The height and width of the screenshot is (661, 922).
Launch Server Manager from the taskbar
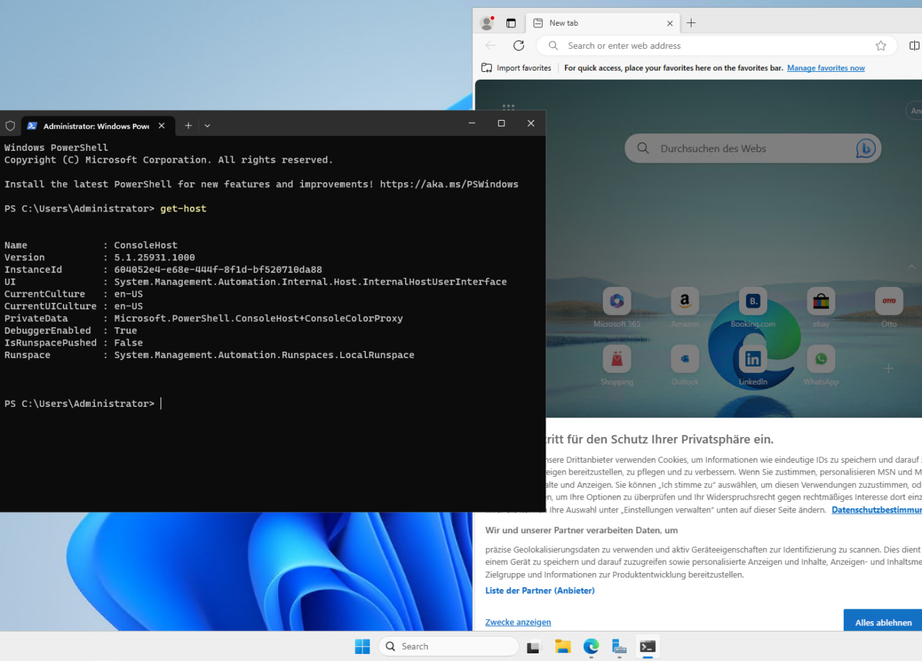coord(619,646)
